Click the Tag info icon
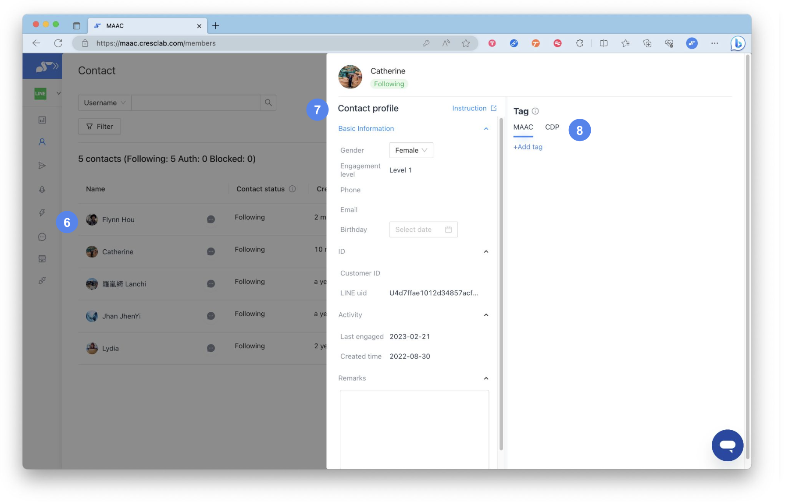Image resolution: width=792 pixels, height=502 pixels. click(x=535, y=111)
